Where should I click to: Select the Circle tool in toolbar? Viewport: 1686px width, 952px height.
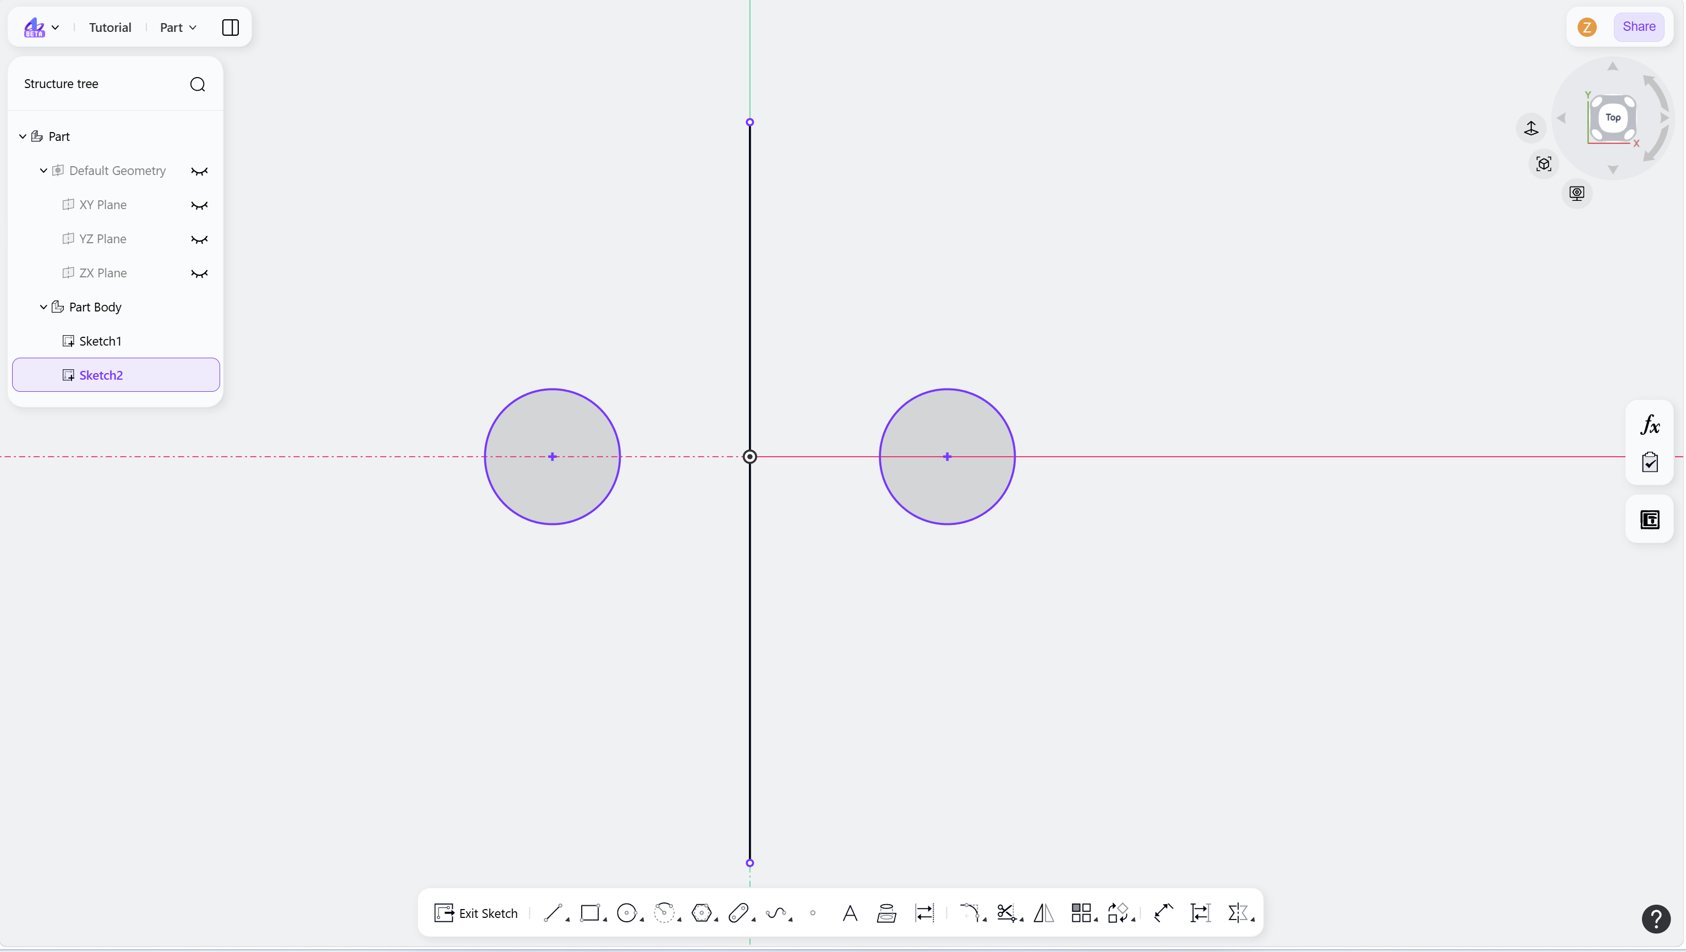(627, 913)
